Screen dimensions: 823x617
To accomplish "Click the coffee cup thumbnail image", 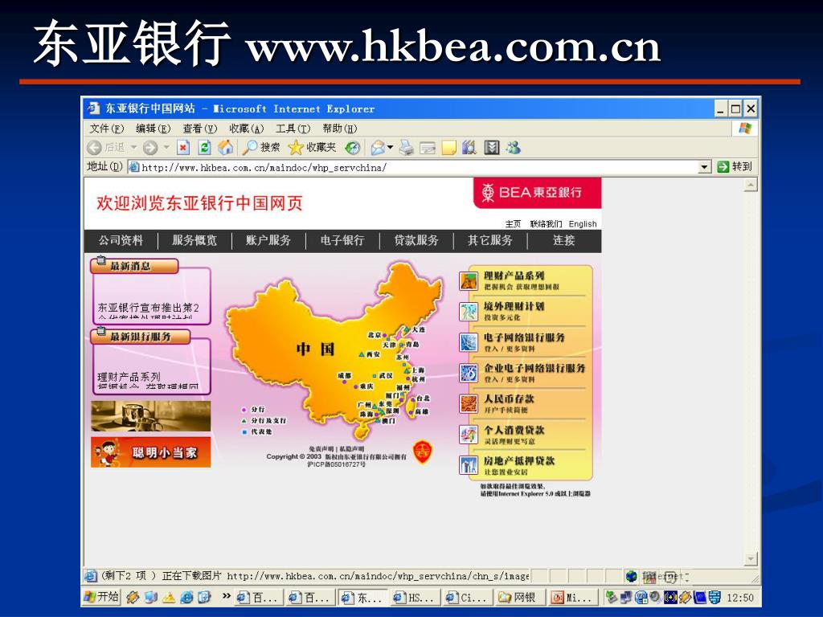I will tap(150, 416).
